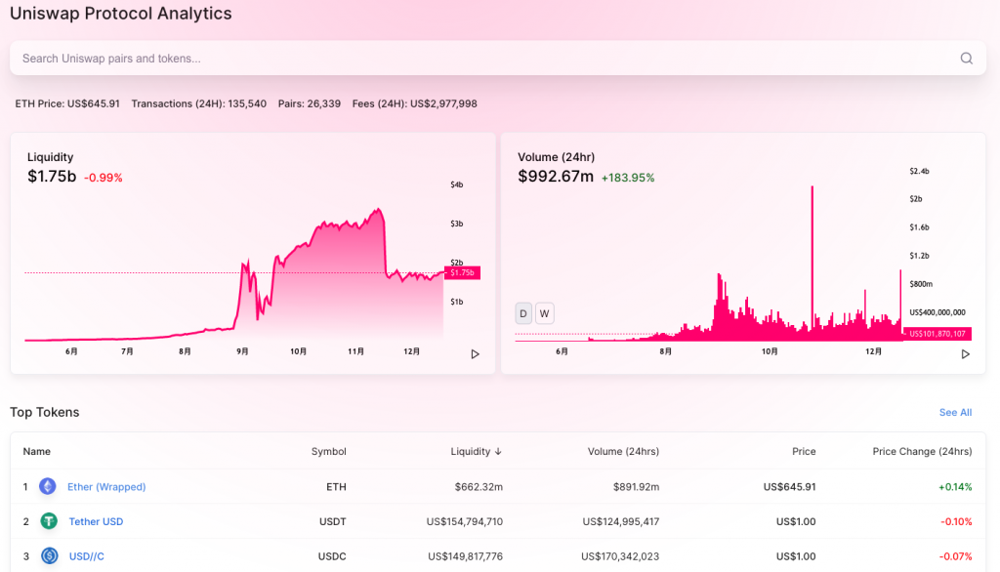
Task: Click the Ether (Wrapped) token icon
Action: [x=47, y=486]
